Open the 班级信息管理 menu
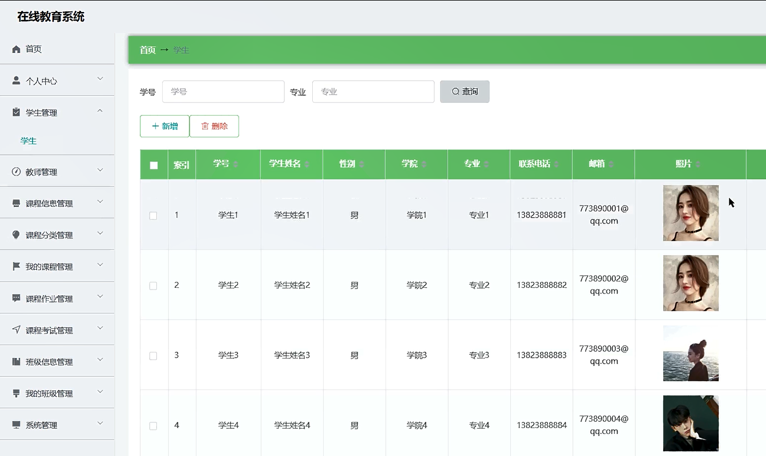 click(49, 362)
